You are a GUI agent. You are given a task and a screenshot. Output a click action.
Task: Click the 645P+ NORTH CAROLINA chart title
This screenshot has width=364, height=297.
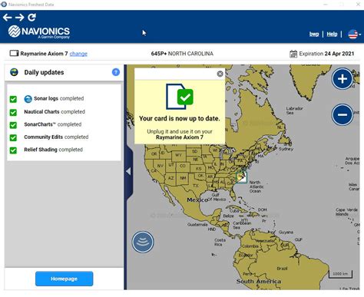coord(182,54)
